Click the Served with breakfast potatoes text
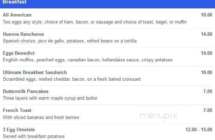 (x=34, y=136)
